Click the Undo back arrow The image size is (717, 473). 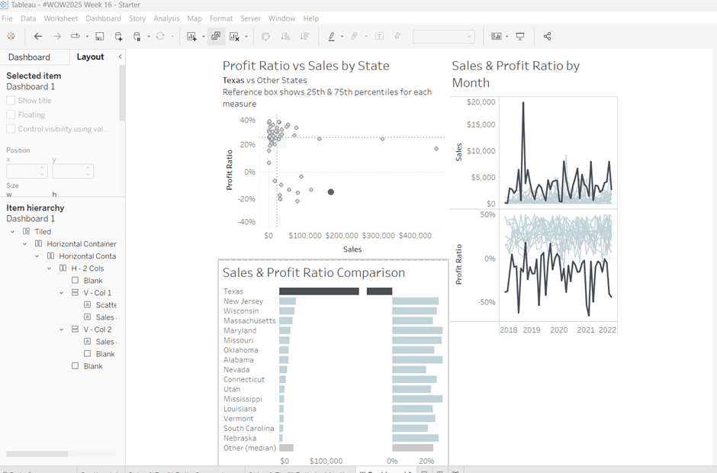(37, 36)
